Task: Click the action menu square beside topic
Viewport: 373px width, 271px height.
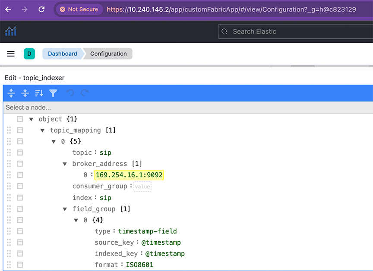Action: pyautogui.click(x=20, y=153)
